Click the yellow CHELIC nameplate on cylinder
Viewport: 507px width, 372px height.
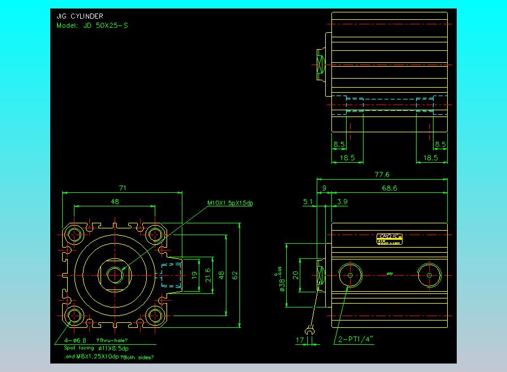pyautogui.click(x=390, y=239)
